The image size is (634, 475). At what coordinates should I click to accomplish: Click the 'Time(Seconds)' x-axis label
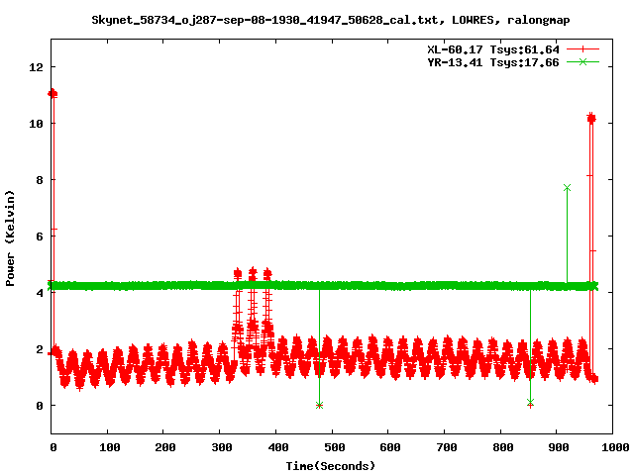[x=331, y=466]
